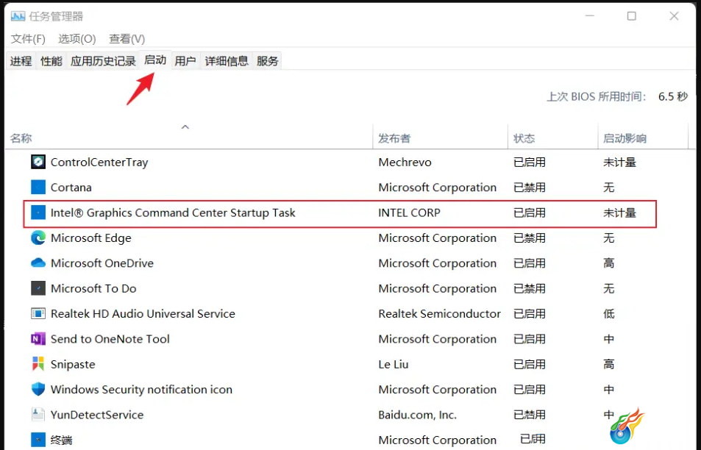Click the Snipaste app icon
Image resolution: width=701 pixels, height=450 pixels.
38,364
